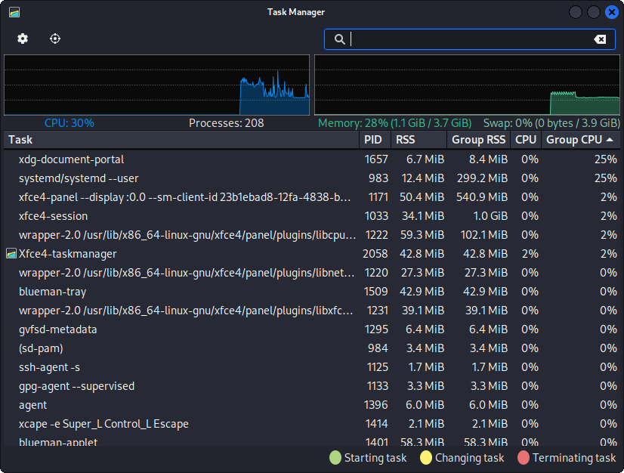Image resolution: width=624 pixels, height=473 pixels.
Task: Open the settings gear menu
Action: click(x=23, y=39)
